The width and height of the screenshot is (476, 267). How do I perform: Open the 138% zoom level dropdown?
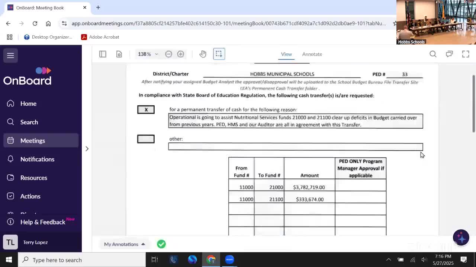coord(148,54)
